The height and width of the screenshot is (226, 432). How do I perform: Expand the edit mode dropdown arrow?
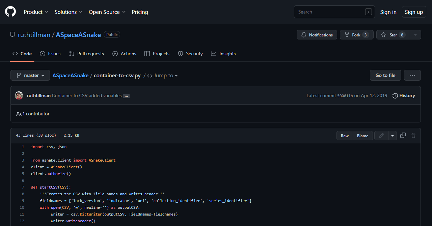tap(392, 135)
